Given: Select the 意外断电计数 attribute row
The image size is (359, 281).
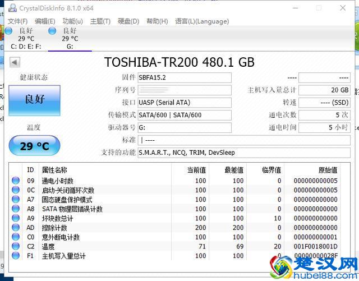Looking at the screenshot, I should pyautogui.click(x=174, y=237).
